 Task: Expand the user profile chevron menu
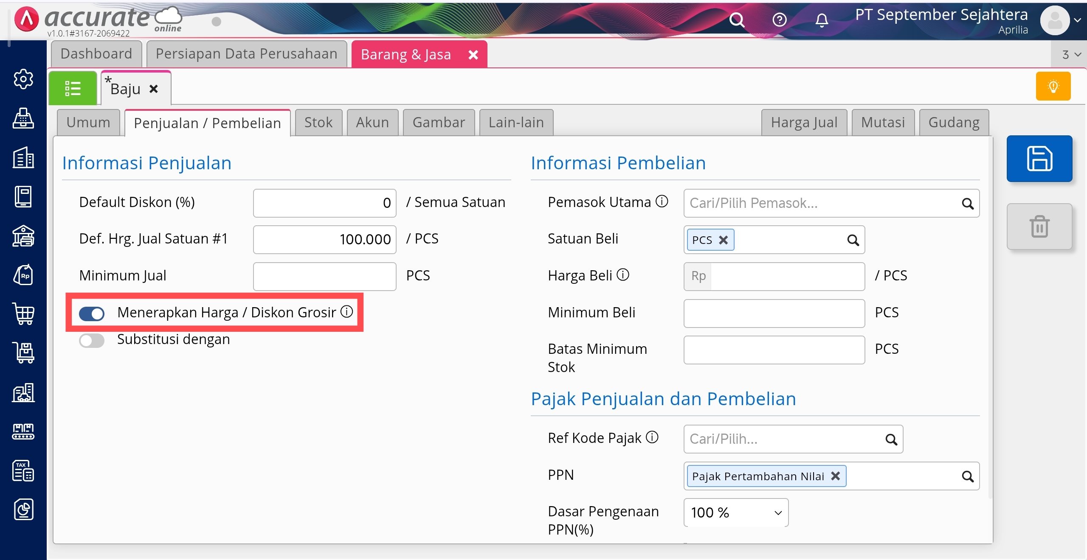point(1077,20)
